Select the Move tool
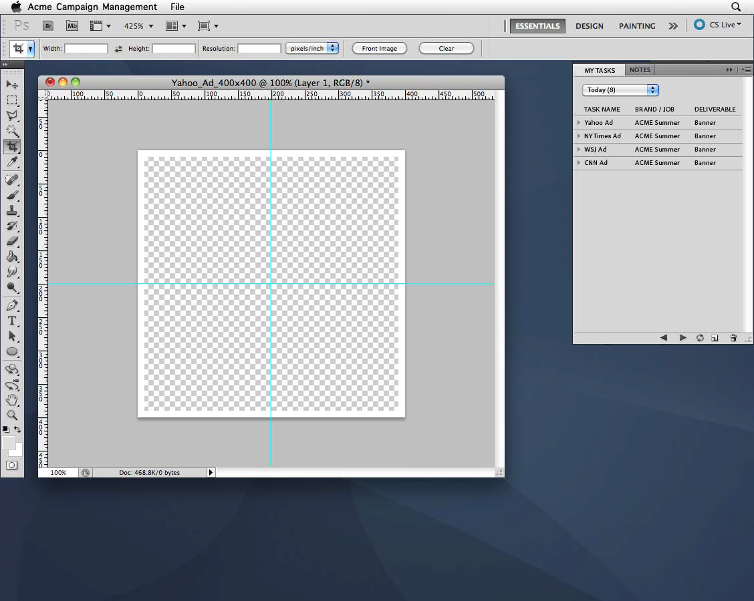754x601 pixels. click(12, 85)
